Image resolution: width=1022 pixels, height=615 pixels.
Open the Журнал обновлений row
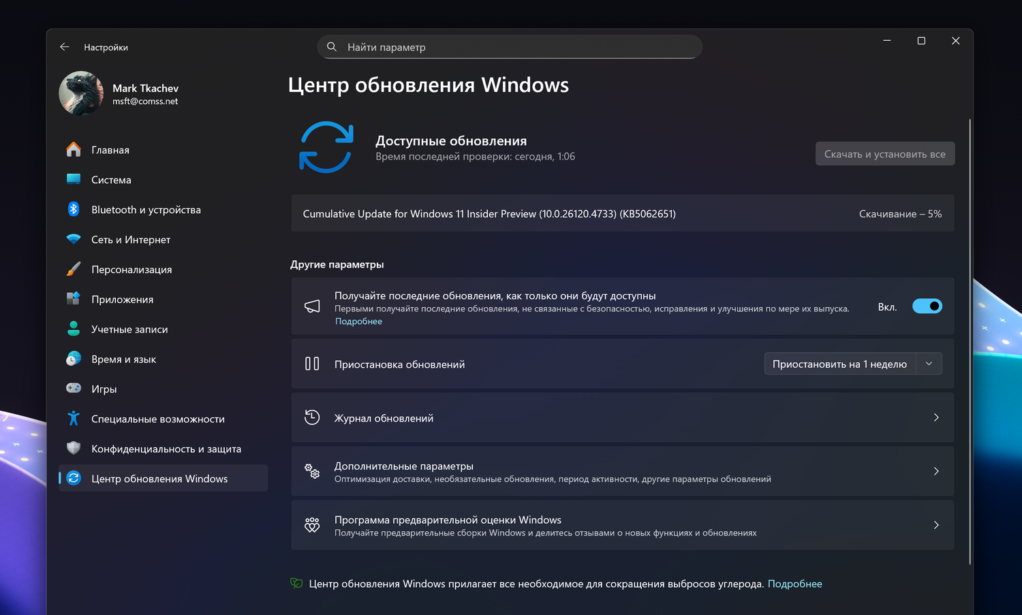[x=623, y=417]
